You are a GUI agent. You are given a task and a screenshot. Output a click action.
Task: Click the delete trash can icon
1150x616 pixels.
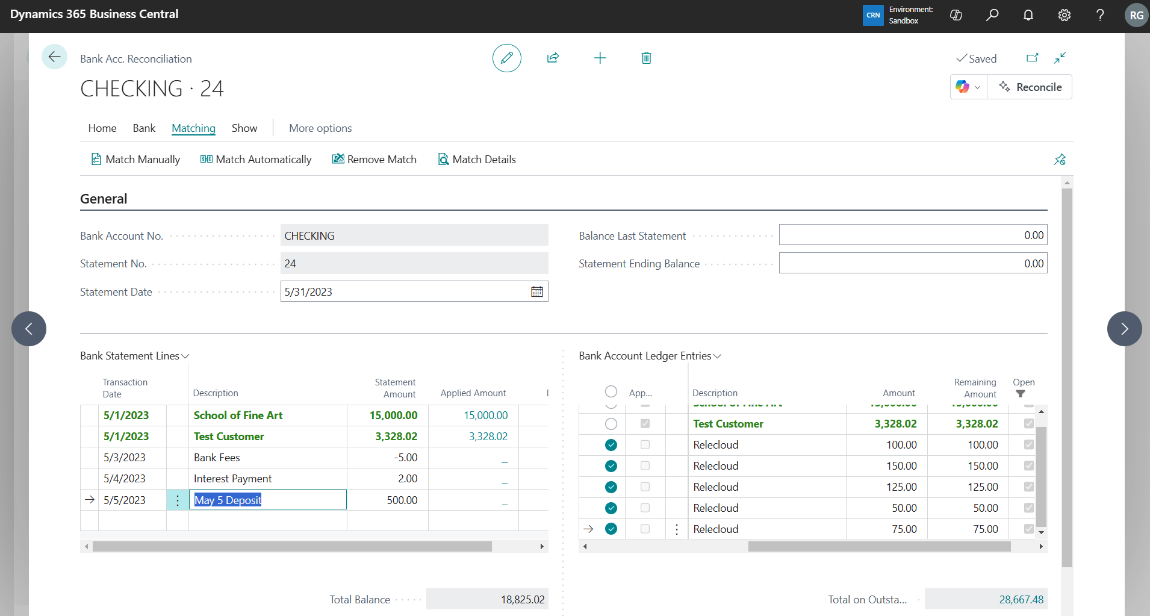tap(646, 58)
